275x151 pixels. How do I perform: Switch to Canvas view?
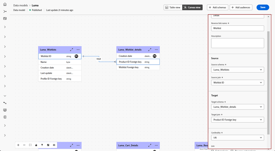(x=192, y=7)
